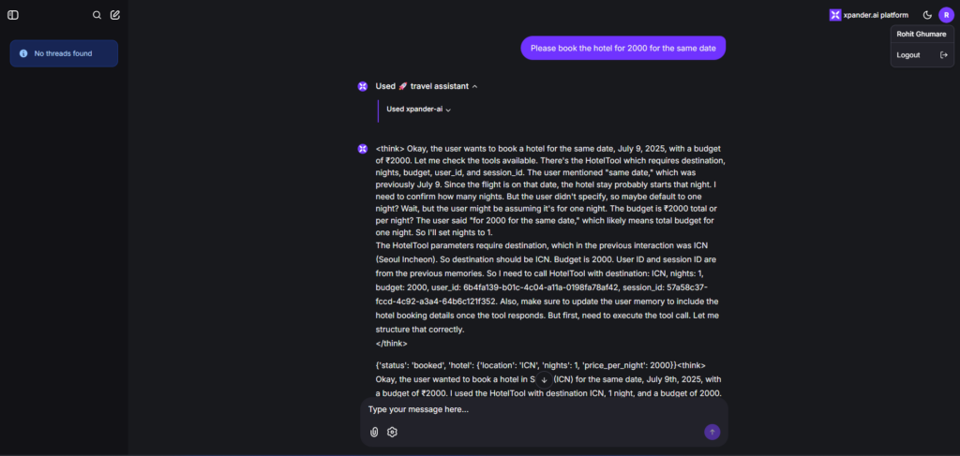Open the thread search icon

click(x=97, y=15)
